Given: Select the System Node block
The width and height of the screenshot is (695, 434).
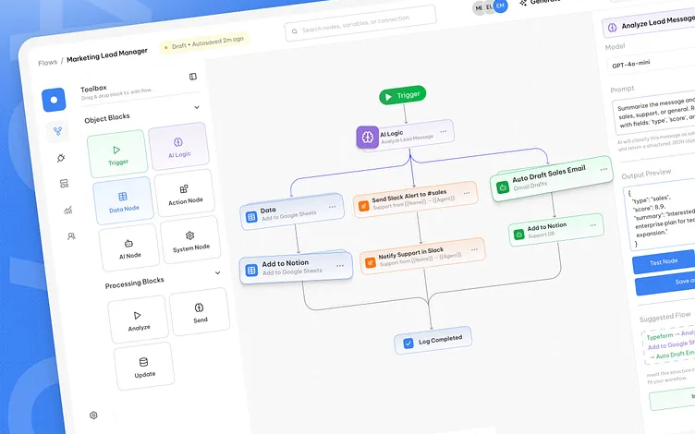Looking at the screenshot, I should point(190,241).
